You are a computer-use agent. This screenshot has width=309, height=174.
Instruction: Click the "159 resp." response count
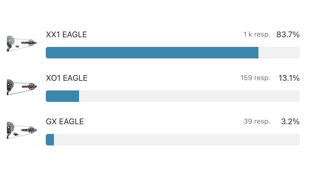pos(255,78)
